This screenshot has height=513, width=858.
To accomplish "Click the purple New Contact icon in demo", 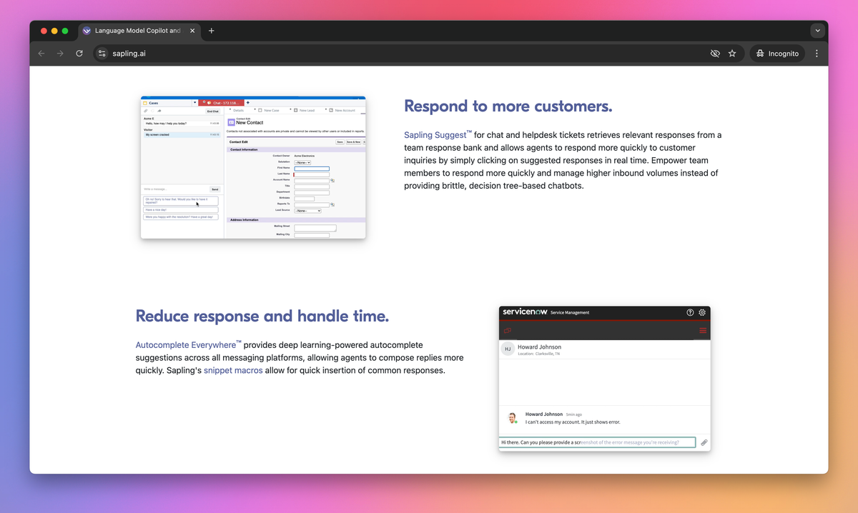I will tap(232, 122).
